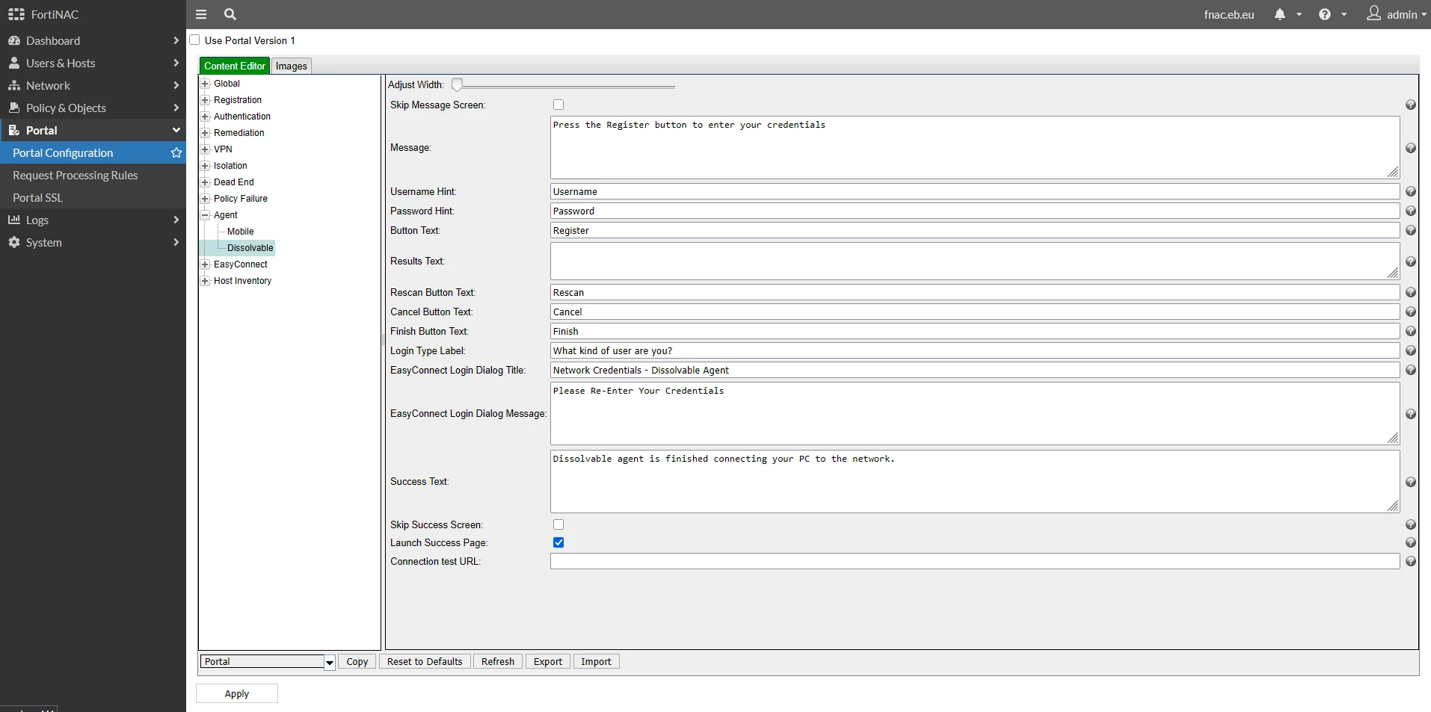Click help icon beside Cancel Button Text
This screenshot has height=712, width=1431.
1411,312
